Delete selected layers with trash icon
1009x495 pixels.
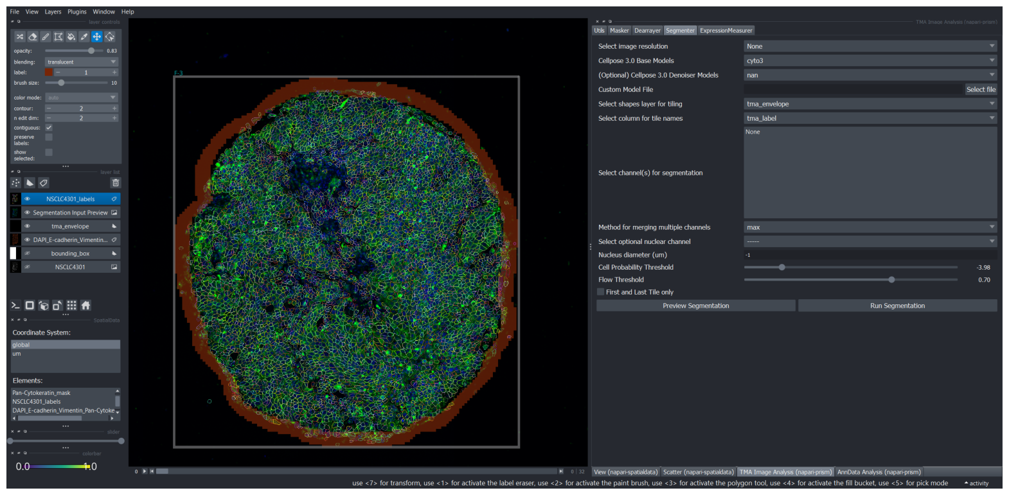pyautogui.click(x=116, y=183)
